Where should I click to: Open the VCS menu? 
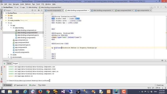43,4
